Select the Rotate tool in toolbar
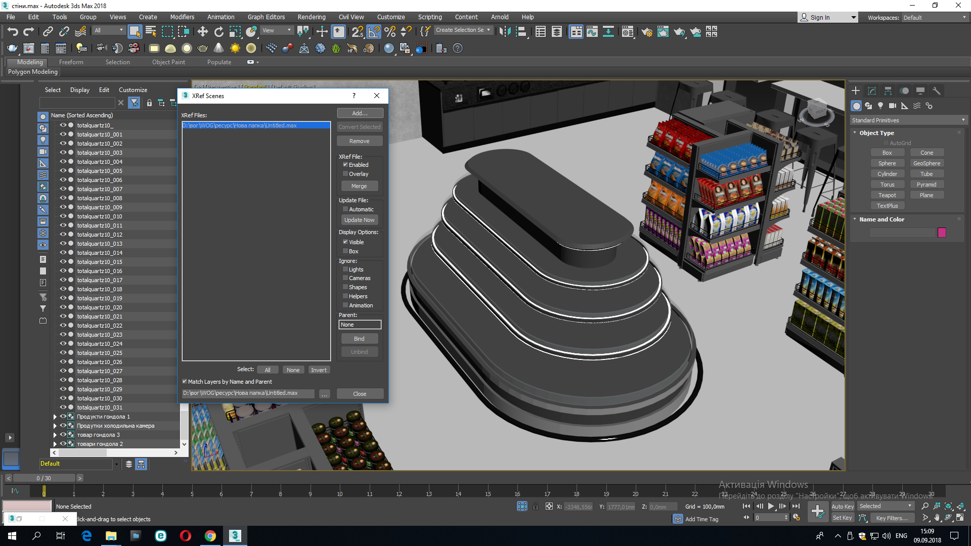 click(219, 32)
